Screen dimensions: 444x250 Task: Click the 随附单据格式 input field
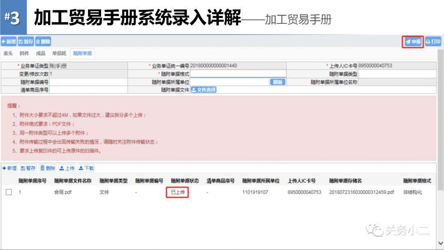coord(238,74)
